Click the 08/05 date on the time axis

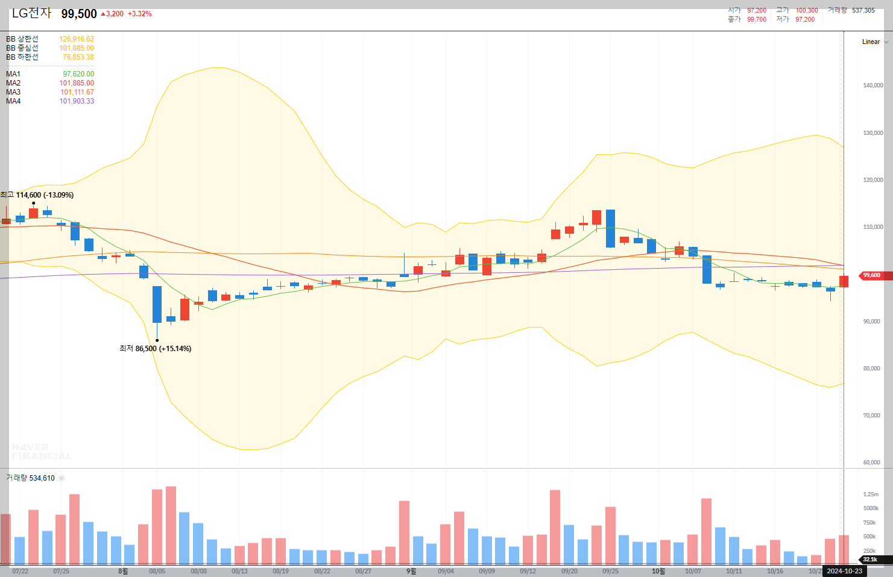tap(157, 571)
